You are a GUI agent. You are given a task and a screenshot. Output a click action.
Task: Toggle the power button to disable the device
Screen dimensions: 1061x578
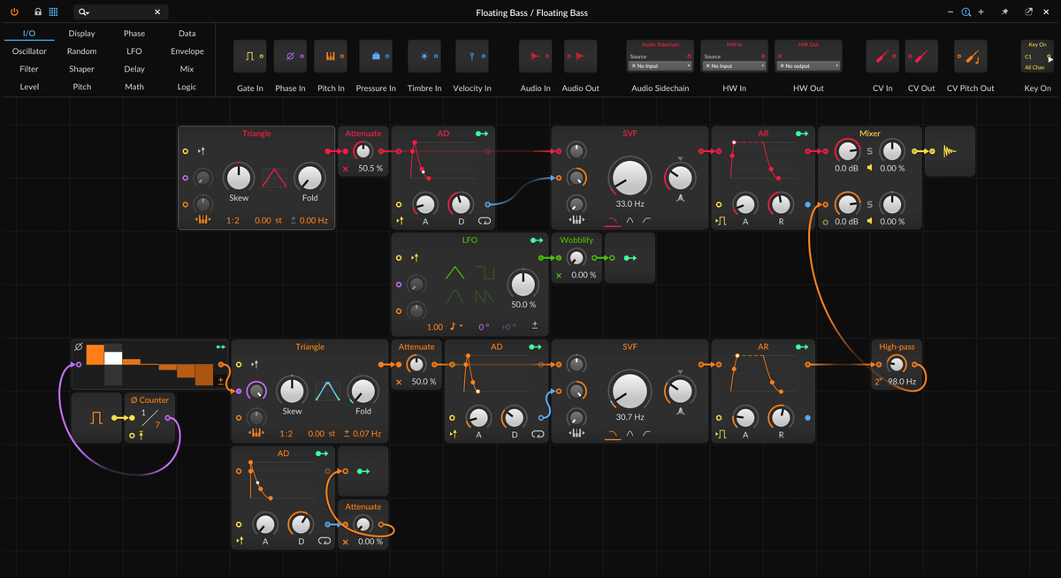12,11
